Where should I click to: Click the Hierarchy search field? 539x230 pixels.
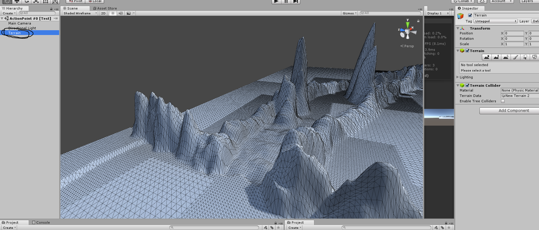pos(37,13)
